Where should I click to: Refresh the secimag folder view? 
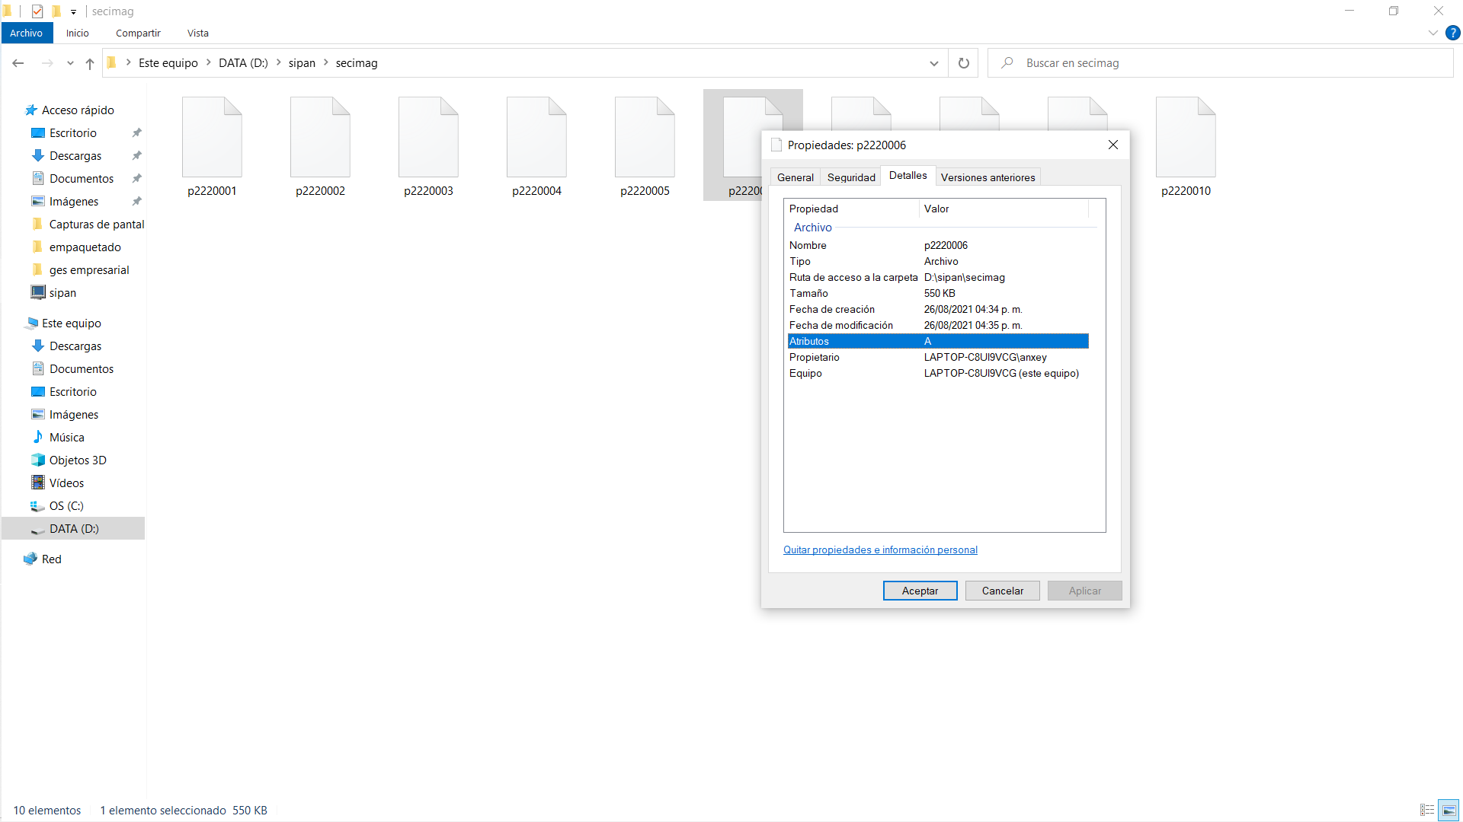coord(963,63)
